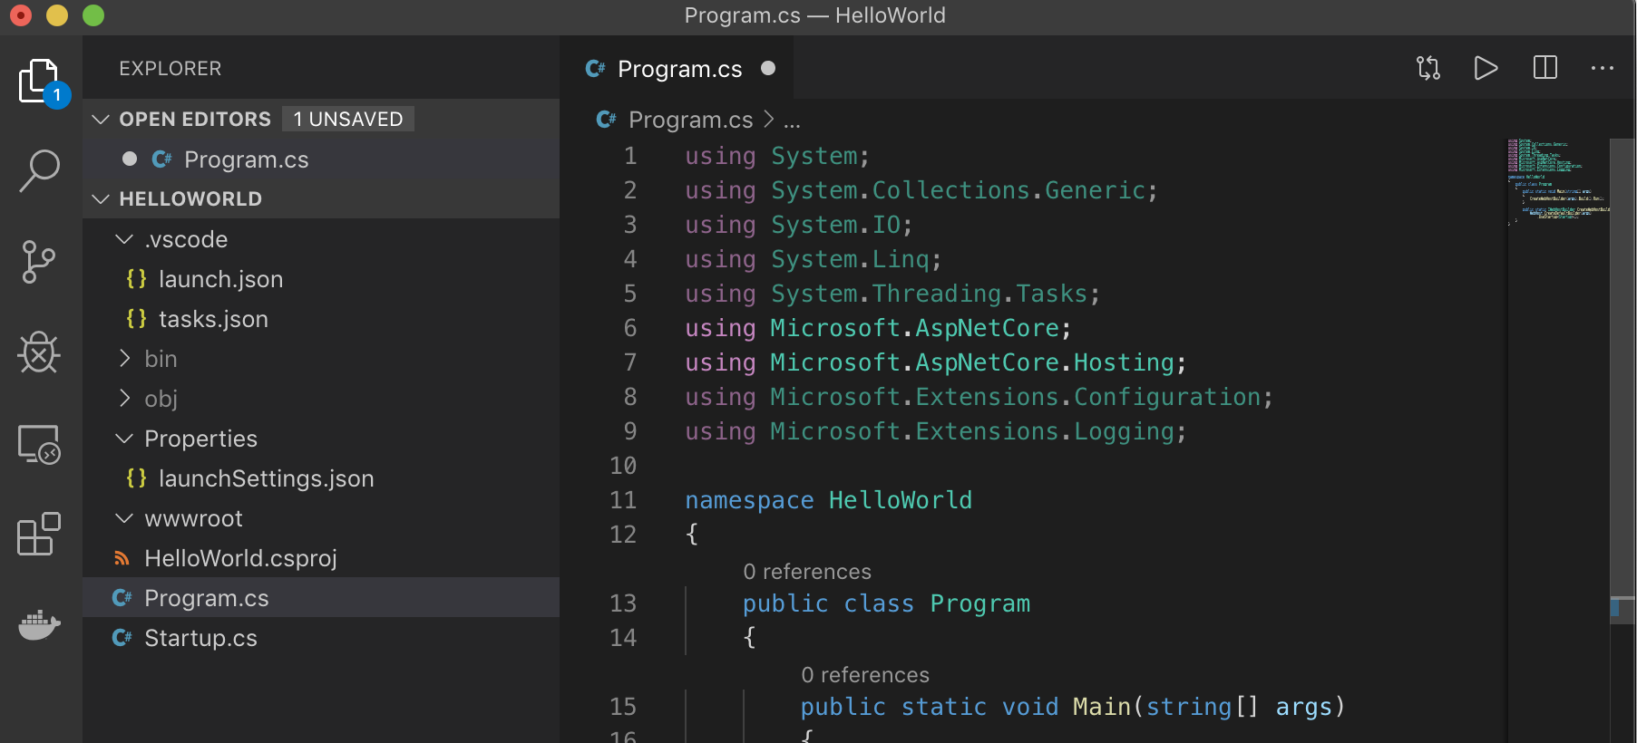Collapse the wwwroot folder
This screenshot has width=1637, height=743.
click(124, 518)
